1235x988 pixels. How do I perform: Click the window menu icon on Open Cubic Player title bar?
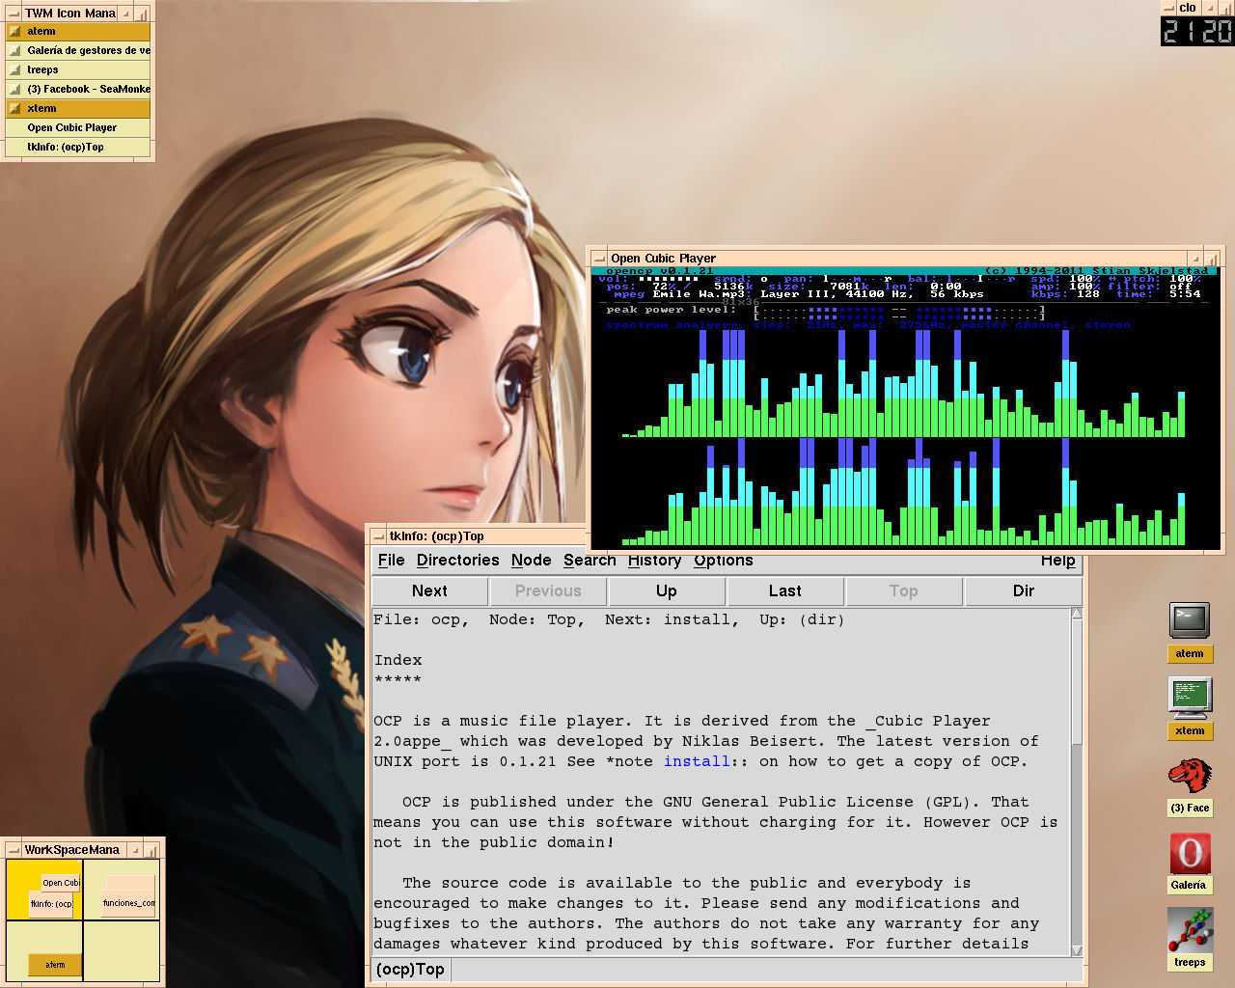[599, 258]
